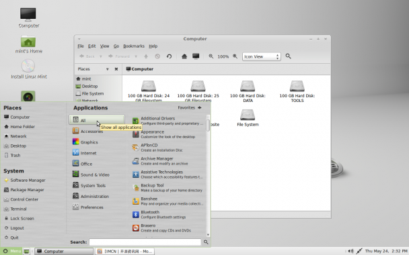The image size is (409, 255).
Task: Click the search magnifier in file manager toolbar
Action: pyautogui.click(x=288, y=56)
